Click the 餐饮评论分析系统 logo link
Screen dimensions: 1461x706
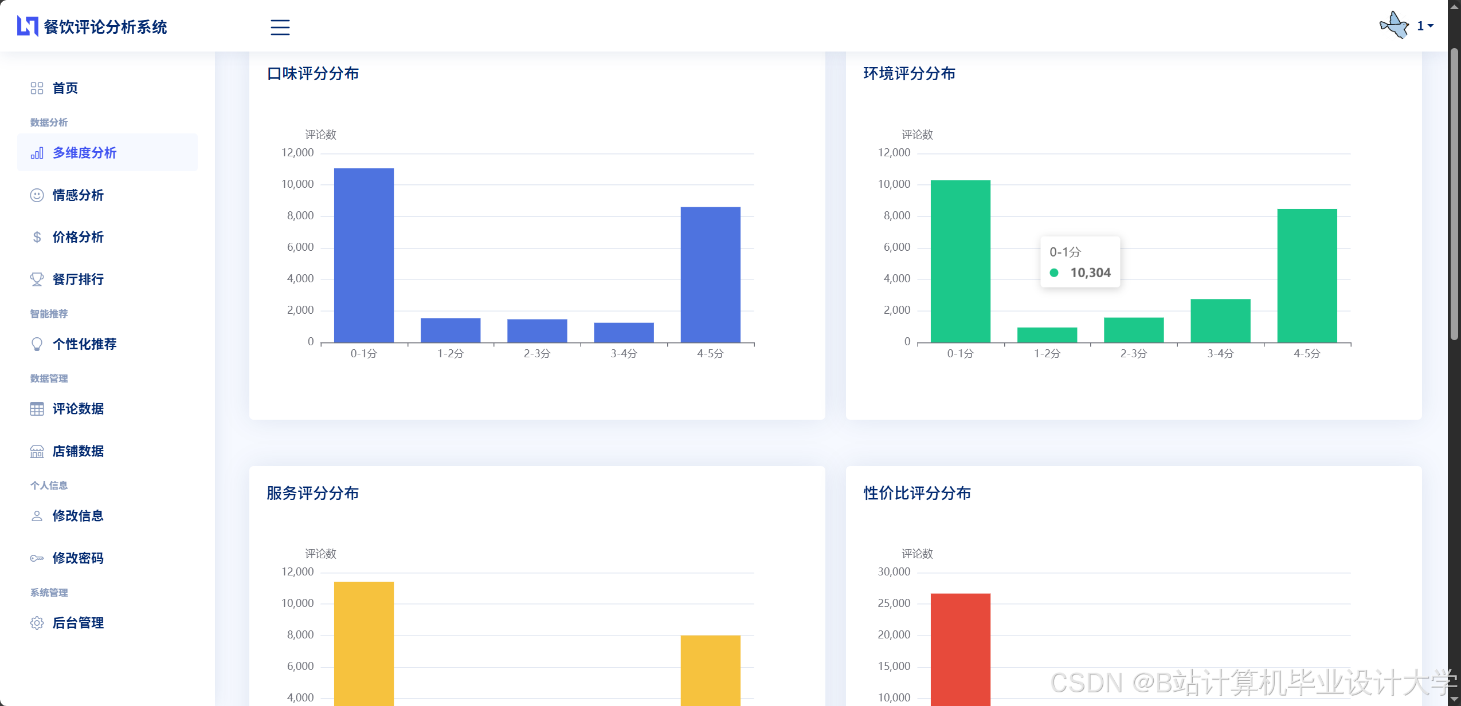coord(92,26)
